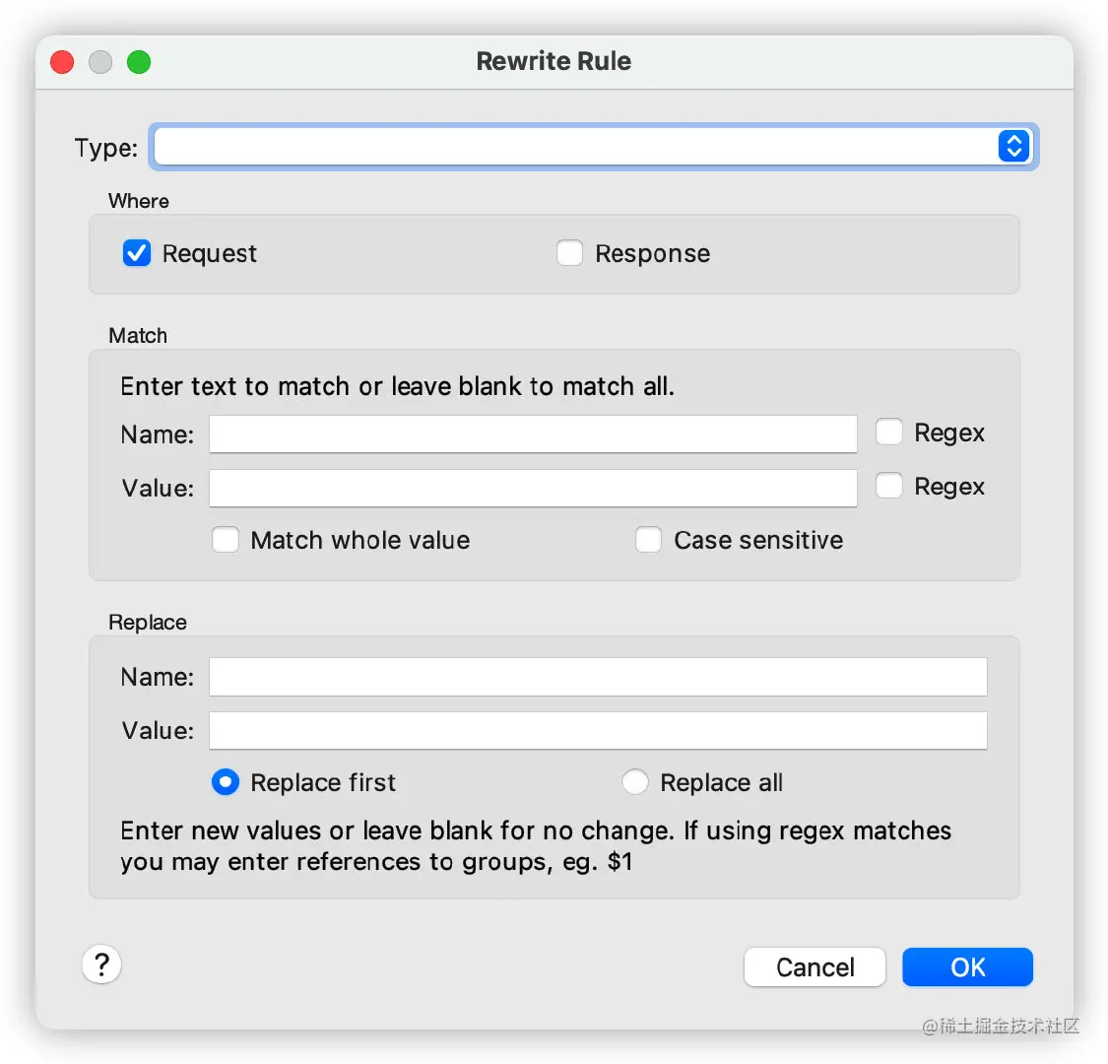Open help with question mark button
This screenshot has width=1108, height=1064.
(101, 964)
